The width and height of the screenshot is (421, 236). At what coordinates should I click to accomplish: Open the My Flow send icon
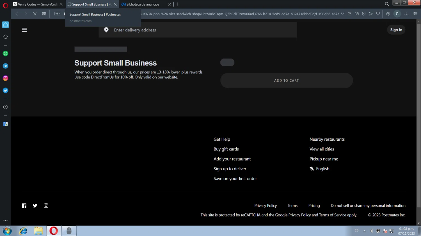pos(371,14)
